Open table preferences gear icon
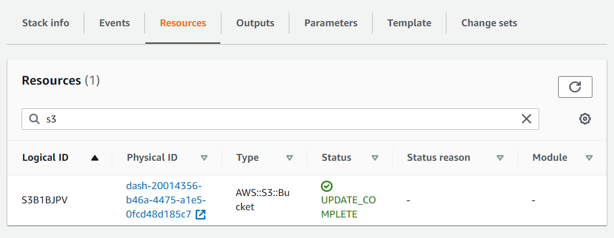Image resolution: width=614 pixels, height=238 pixels. click(x=584, y=119)
